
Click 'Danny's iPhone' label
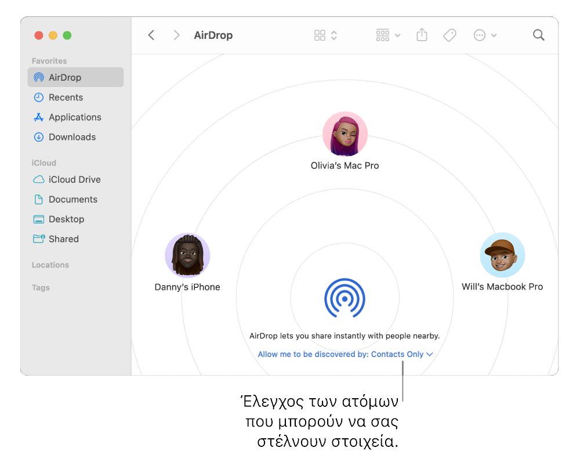coord(187,287)
